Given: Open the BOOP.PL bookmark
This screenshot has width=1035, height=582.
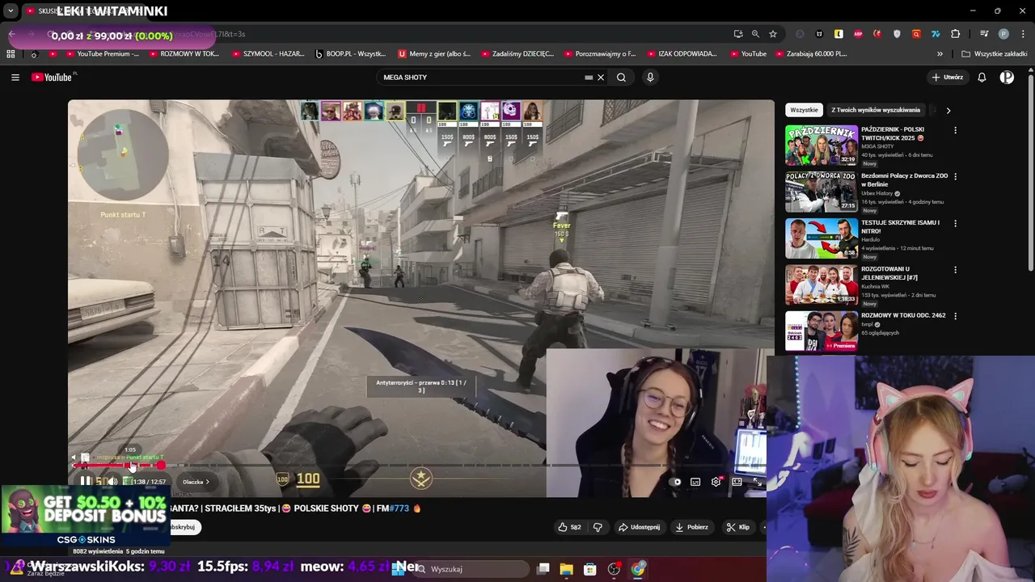Looking at the screenshot, I should (x=350, y=54).
